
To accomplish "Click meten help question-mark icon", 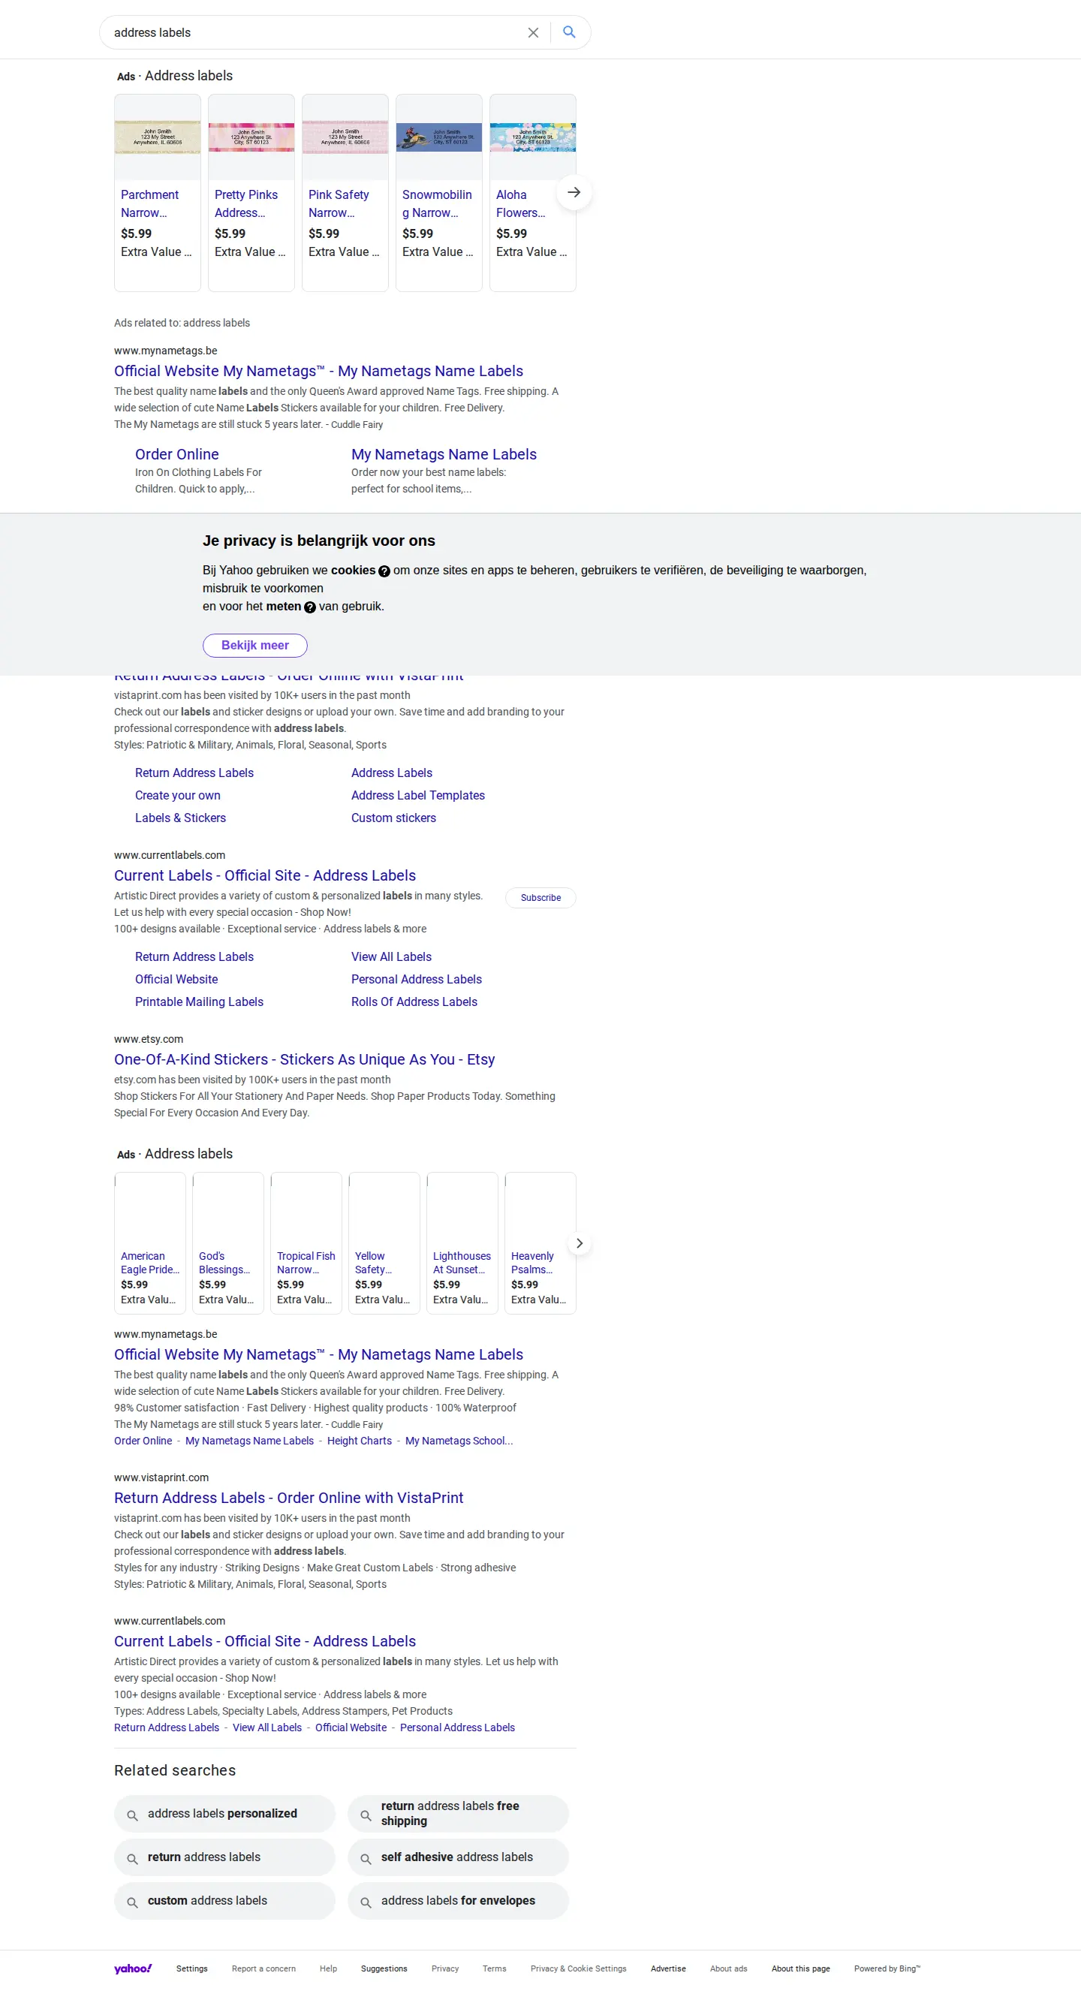I will pyautogui.click(x=310, y=607).
